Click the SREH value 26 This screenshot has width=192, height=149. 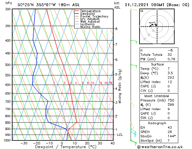tap(170, 132)
